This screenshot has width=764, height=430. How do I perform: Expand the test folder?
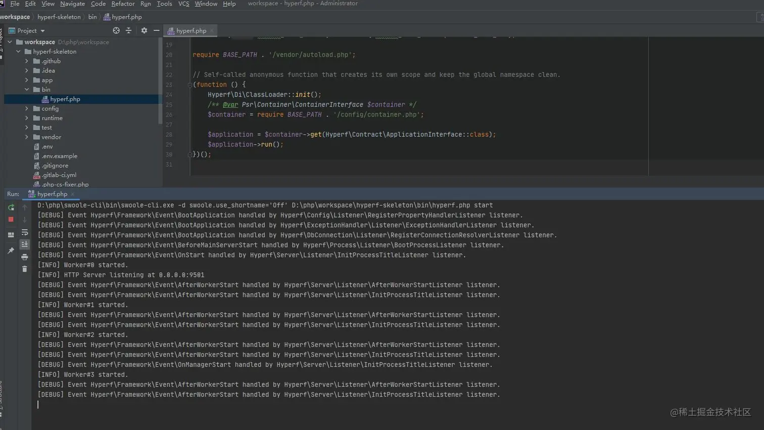click(x=27, y=128)
